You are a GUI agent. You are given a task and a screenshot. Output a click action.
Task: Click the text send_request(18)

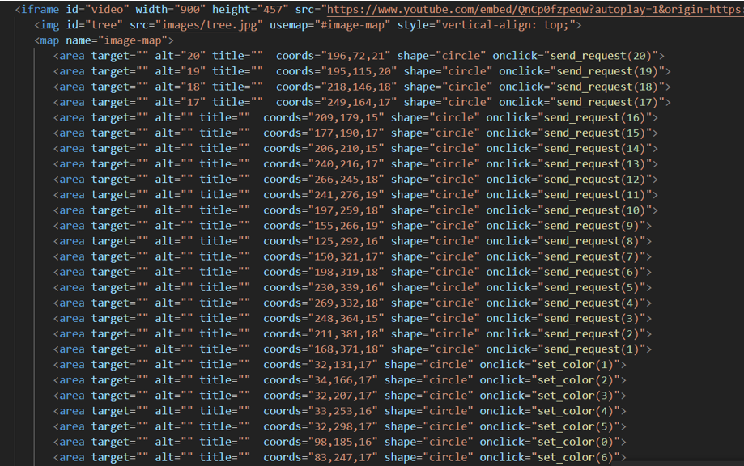(x=608, y=87)
